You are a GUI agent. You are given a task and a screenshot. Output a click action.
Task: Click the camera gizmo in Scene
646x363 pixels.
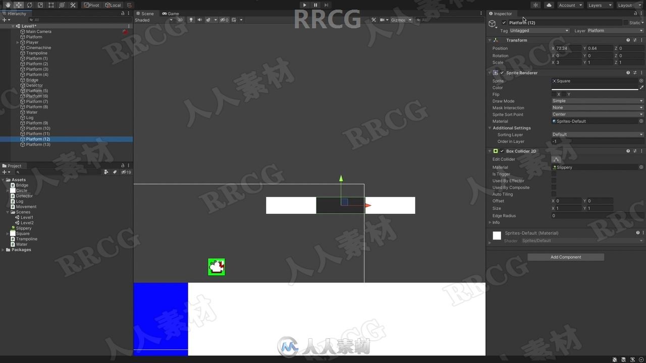coord(217,267)
